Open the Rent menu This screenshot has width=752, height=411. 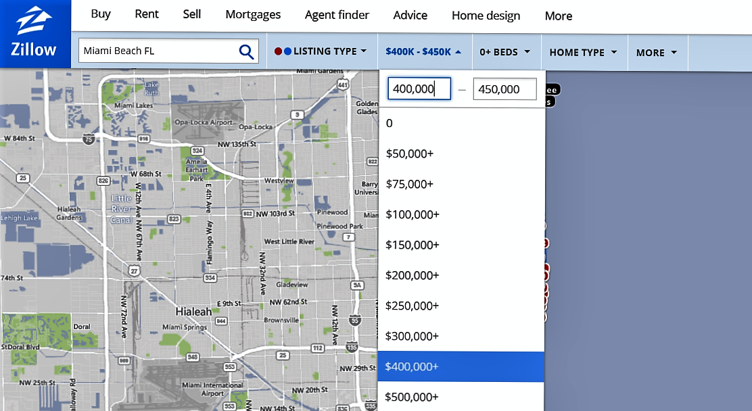tap(146, 14)
